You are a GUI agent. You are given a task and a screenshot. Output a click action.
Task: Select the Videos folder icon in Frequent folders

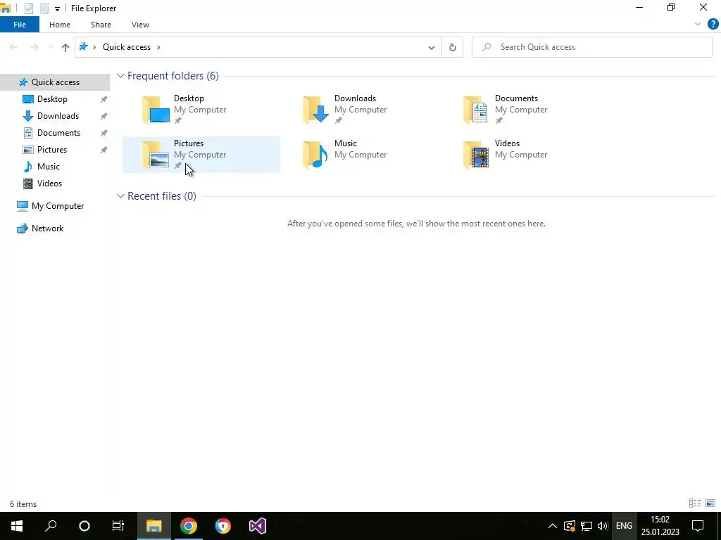click(x=476, y=155)
